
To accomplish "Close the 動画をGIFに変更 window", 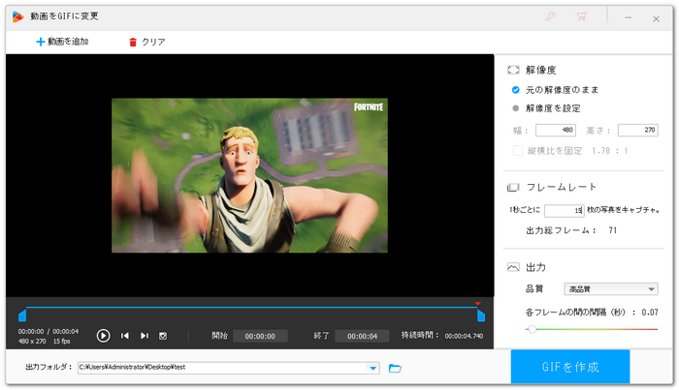I will (x=656, y=18).
